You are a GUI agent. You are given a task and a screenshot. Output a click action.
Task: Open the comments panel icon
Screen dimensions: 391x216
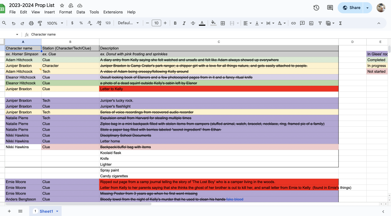coord(330,8)
